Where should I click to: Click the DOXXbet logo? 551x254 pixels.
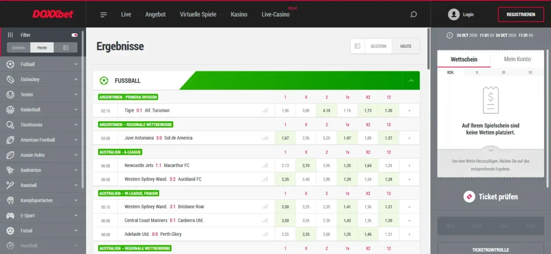click(53, 14)
